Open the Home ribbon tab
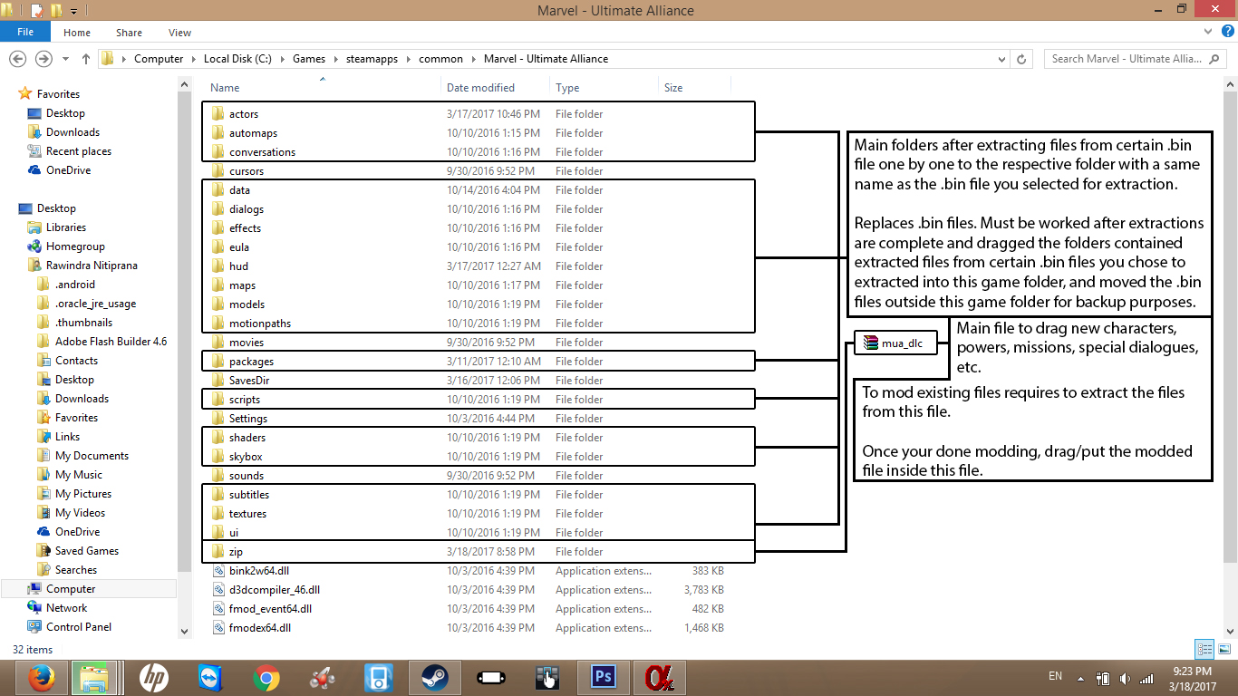The height and width of the screenshot is (696, 1238). point(77,33)
